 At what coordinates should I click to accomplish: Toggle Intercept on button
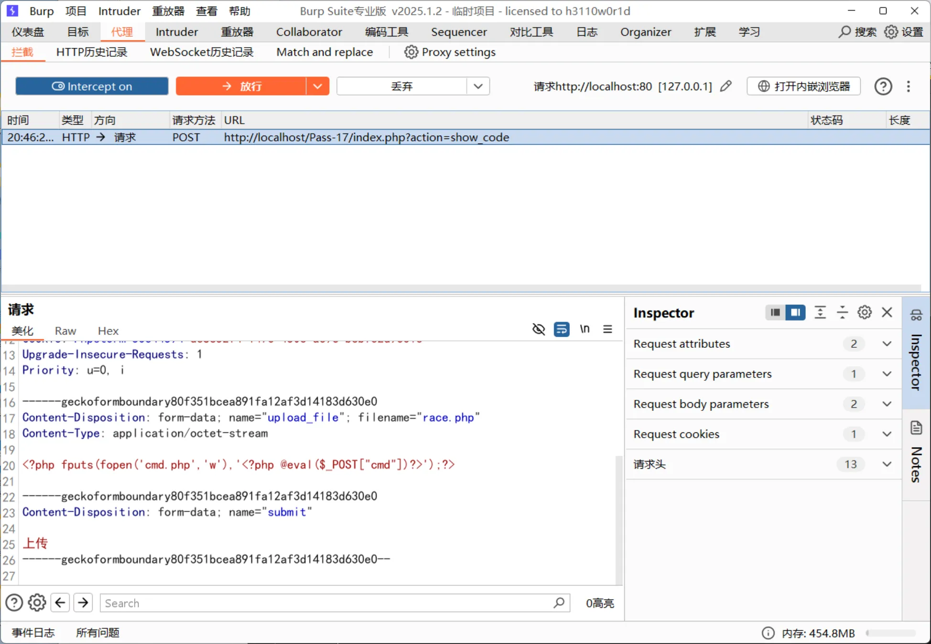(92, 86)
